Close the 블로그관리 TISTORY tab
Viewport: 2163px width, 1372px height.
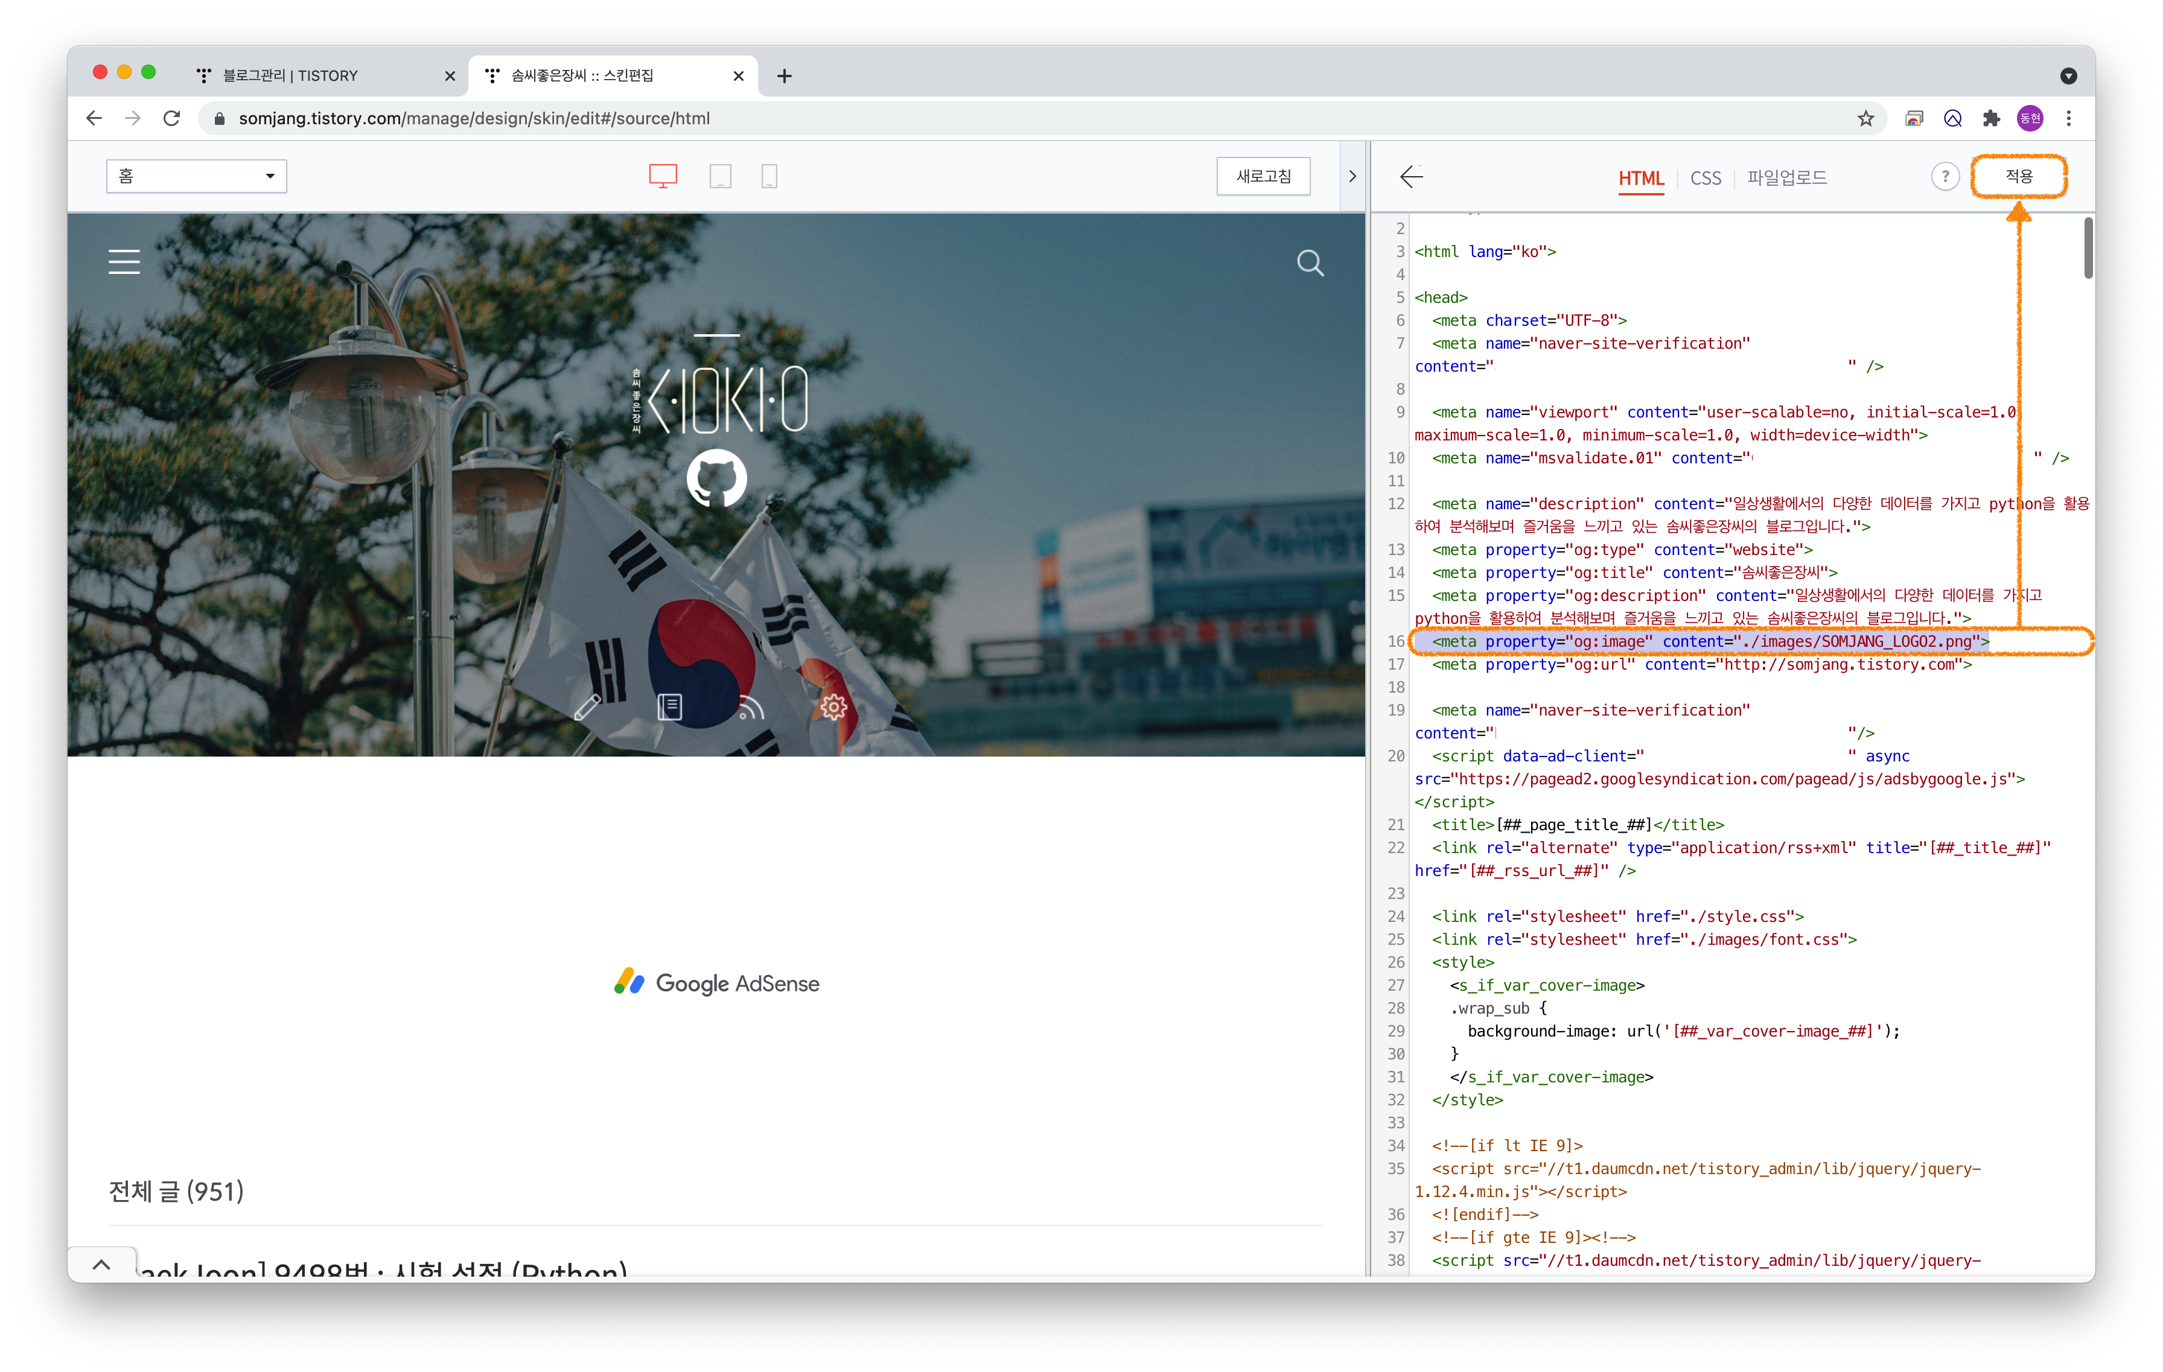coord(450,76)
